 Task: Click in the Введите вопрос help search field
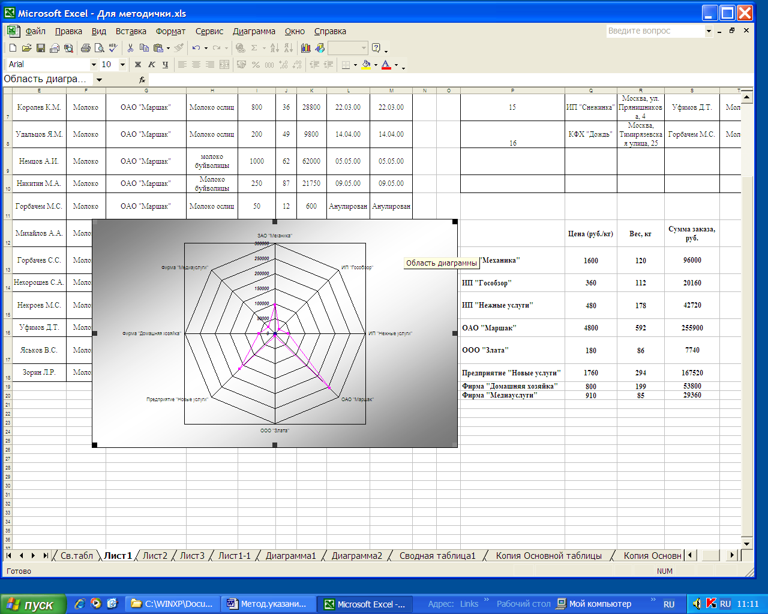[x=655, y=31]
